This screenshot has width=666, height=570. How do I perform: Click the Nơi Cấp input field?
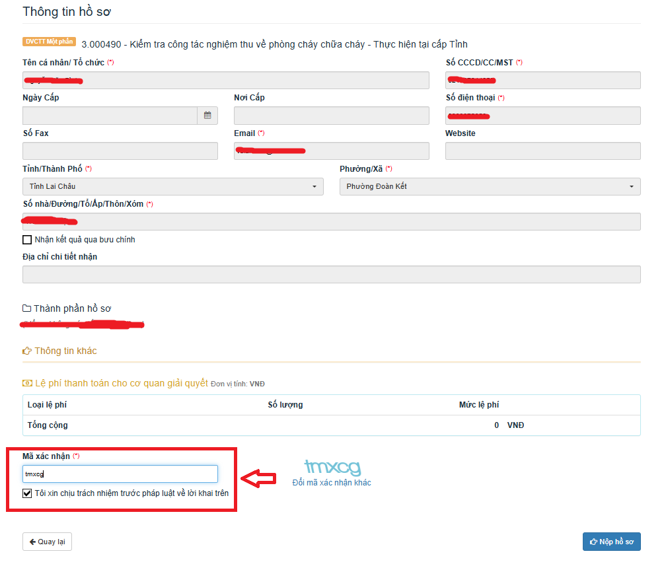tap(331, 116)
